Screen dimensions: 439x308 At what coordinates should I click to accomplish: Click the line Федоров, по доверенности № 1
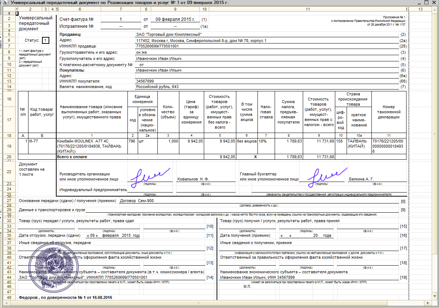(x=66, y=298)
